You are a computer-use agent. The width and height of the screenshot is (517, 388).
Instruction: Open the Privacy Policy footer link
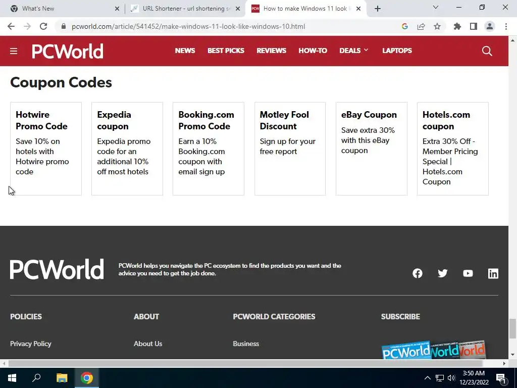click(x=31, y=344)
